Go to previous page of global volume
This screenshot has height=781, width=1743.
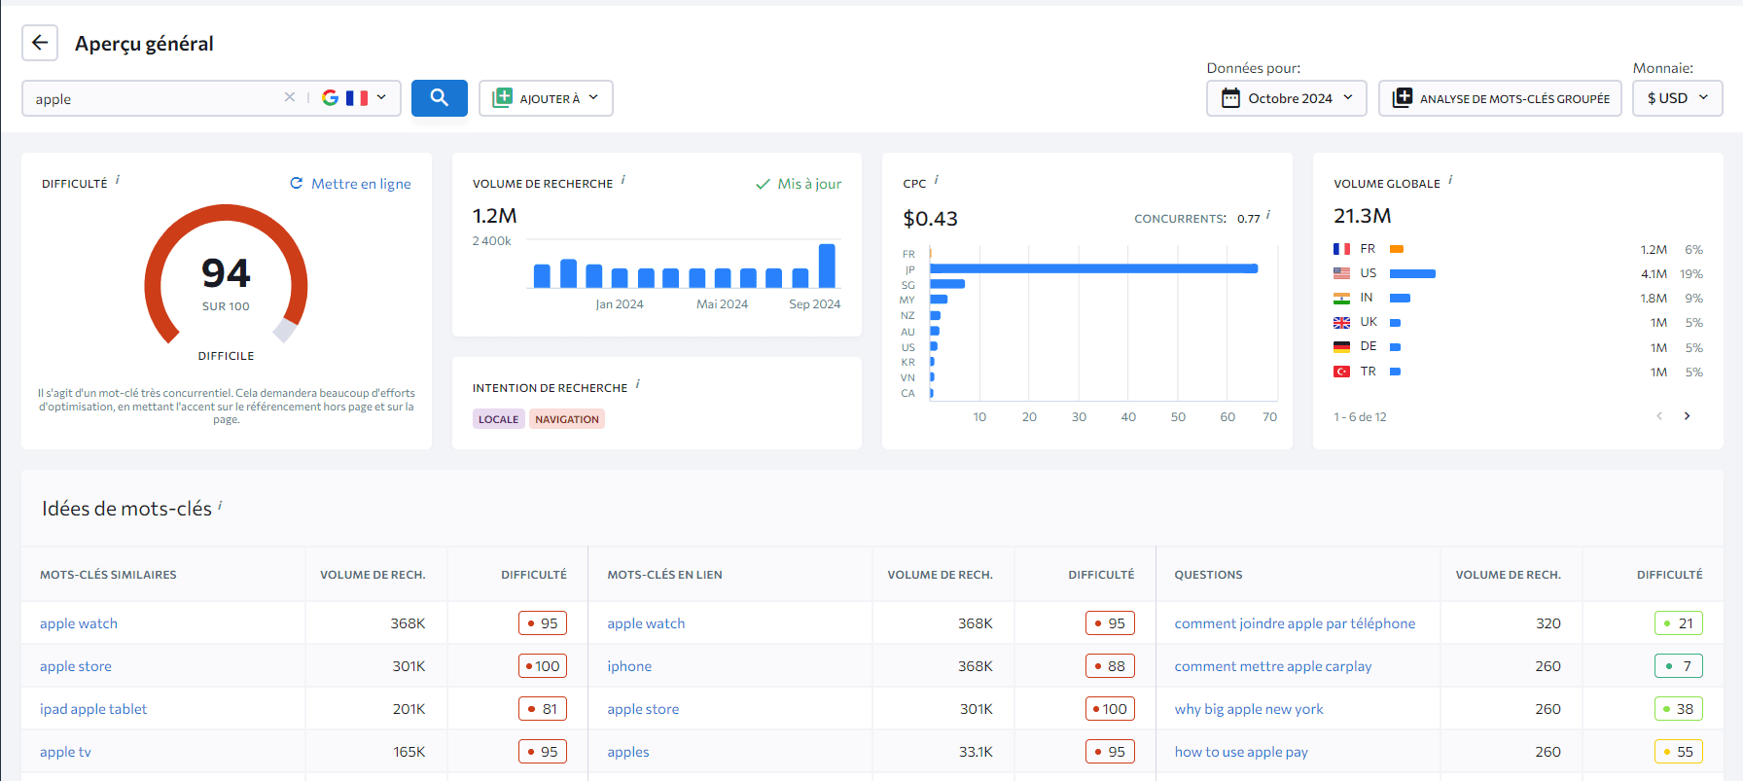pos(1659,416)
